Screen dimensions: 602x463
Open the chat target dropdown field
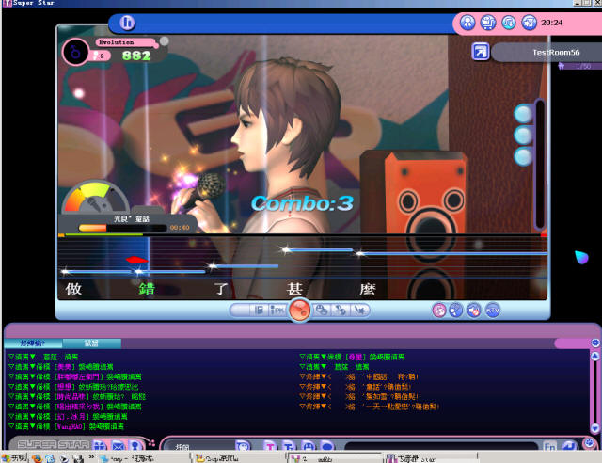(201, 446)
